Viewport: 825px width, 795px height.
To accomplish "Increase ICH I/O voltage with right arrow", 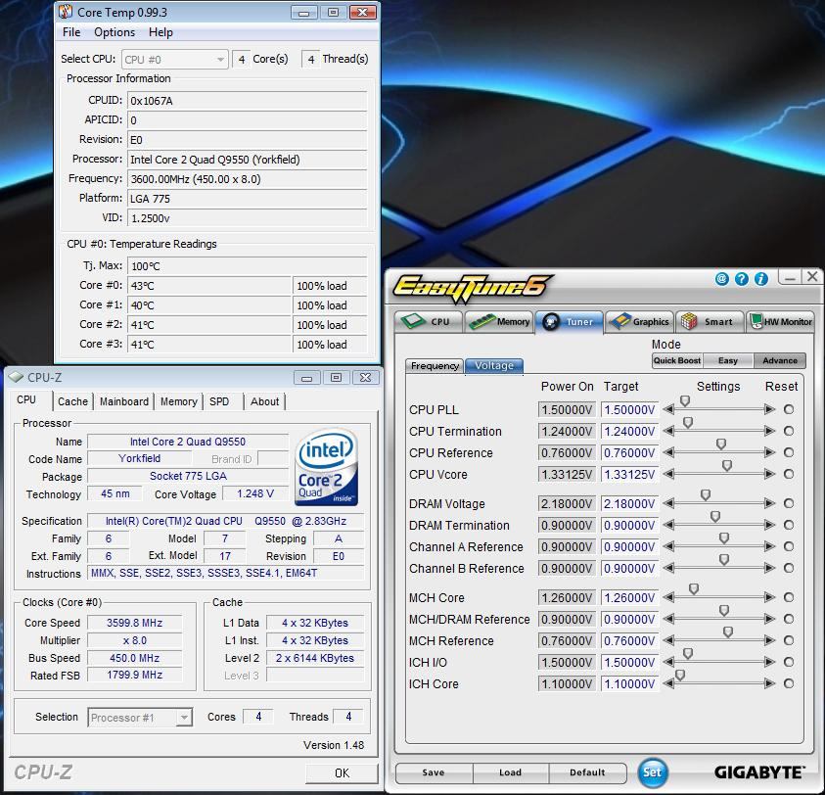I will click(x=769, y=662).
